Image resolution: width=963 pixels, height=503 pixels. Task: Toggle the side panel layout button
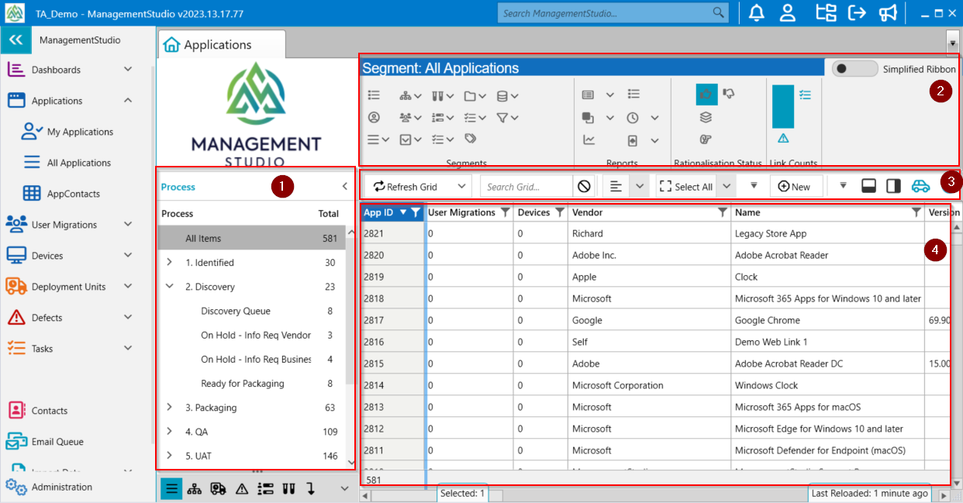click(x=893, y=186)
